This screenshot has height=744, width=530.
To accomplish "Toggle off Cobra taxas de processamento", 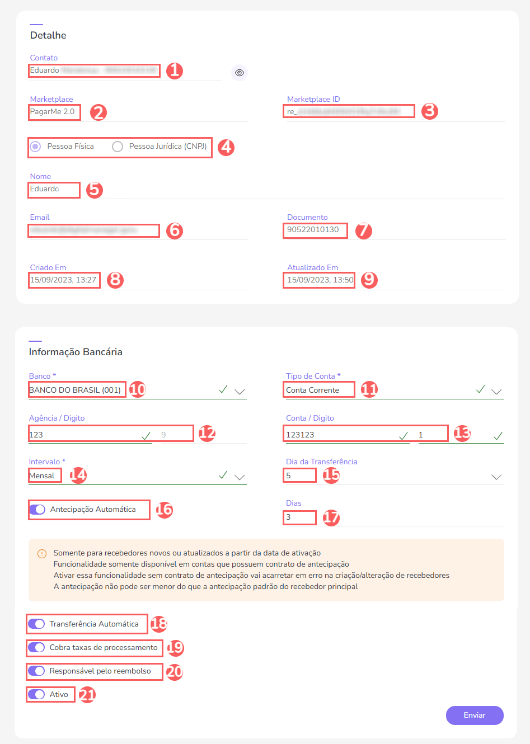I will (36, 647).
